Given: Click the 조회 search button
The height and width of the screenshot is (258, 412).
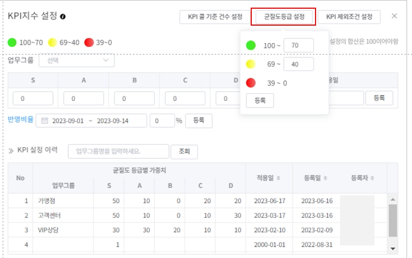Looking at the screenshot, I should pyautogui.click(x=184, y=152).
